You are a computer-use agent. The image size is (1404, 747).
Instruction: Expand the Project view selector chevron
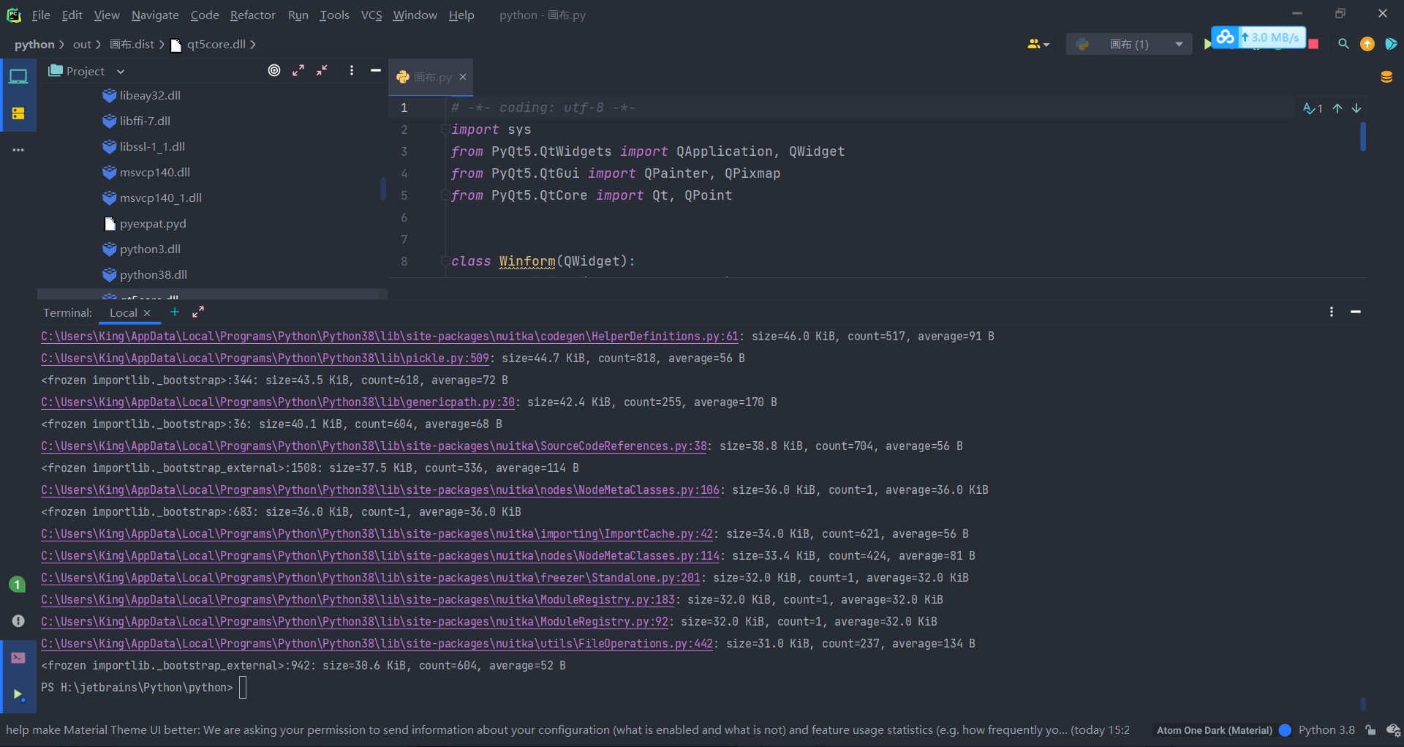pos(121,71)
